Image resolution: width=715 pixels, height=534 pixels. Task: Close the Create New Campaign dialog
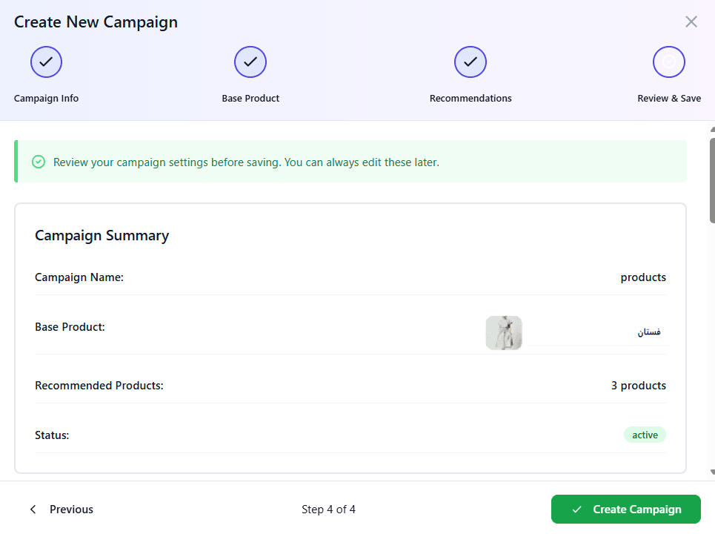pos(691,22)
